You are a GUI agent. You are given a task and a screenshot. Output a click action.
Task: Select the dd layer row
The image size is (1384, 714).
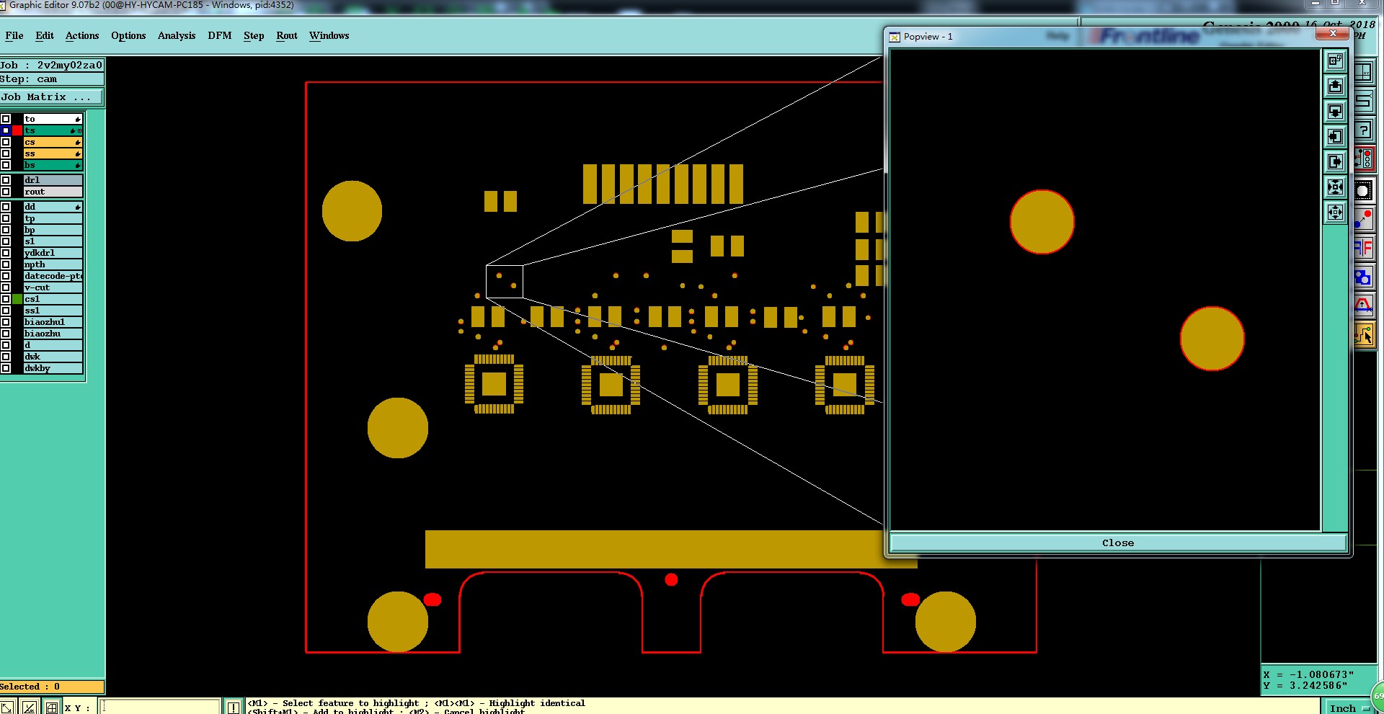point(53,207)
